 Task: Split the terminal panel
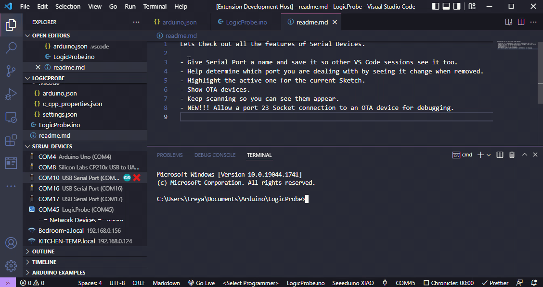[x=500, y=155]
